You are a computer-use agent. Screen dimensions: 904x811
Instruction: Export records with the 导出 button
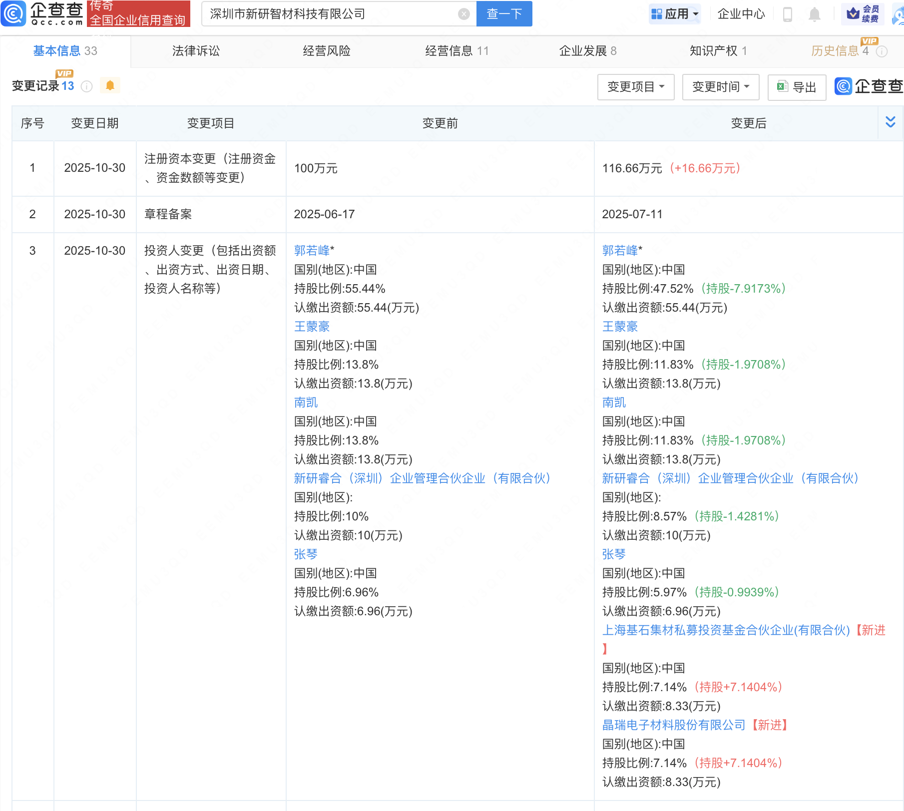point(797,87)
